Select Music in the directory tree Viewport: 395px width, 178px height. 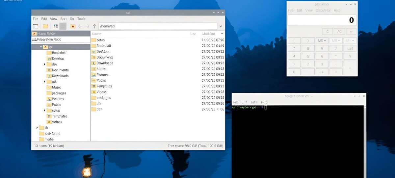point(56,88)
